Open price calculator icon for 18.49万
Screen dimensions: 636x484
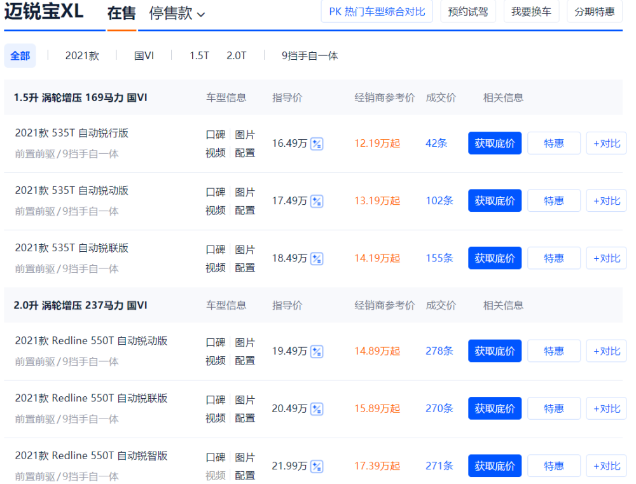[x=316, y=258]
